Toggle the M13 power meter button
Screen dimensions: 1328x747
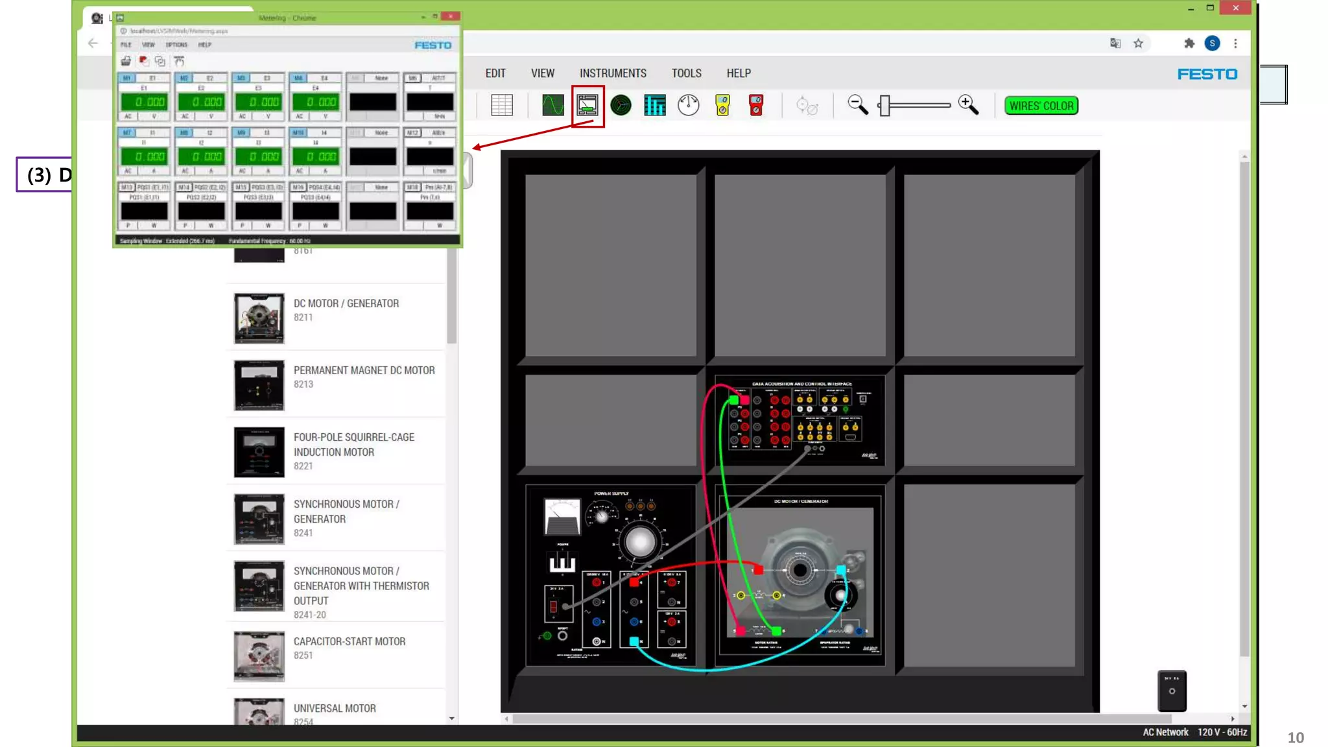(126, 187)
